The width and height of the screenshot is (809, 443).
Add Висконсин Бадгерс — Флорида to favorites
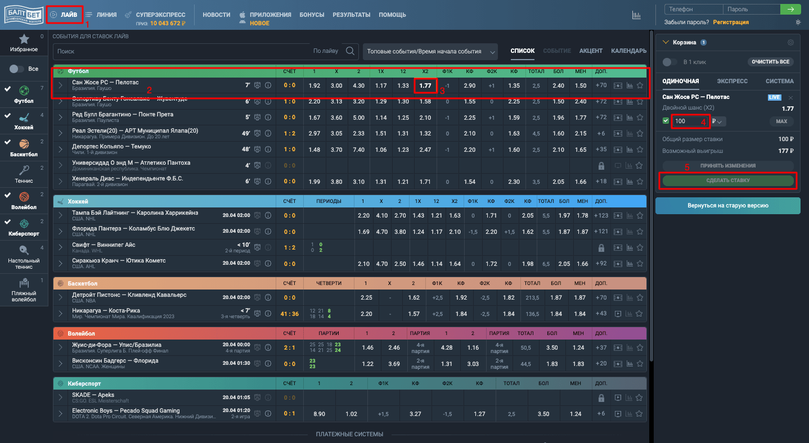[x=640, y=364]
